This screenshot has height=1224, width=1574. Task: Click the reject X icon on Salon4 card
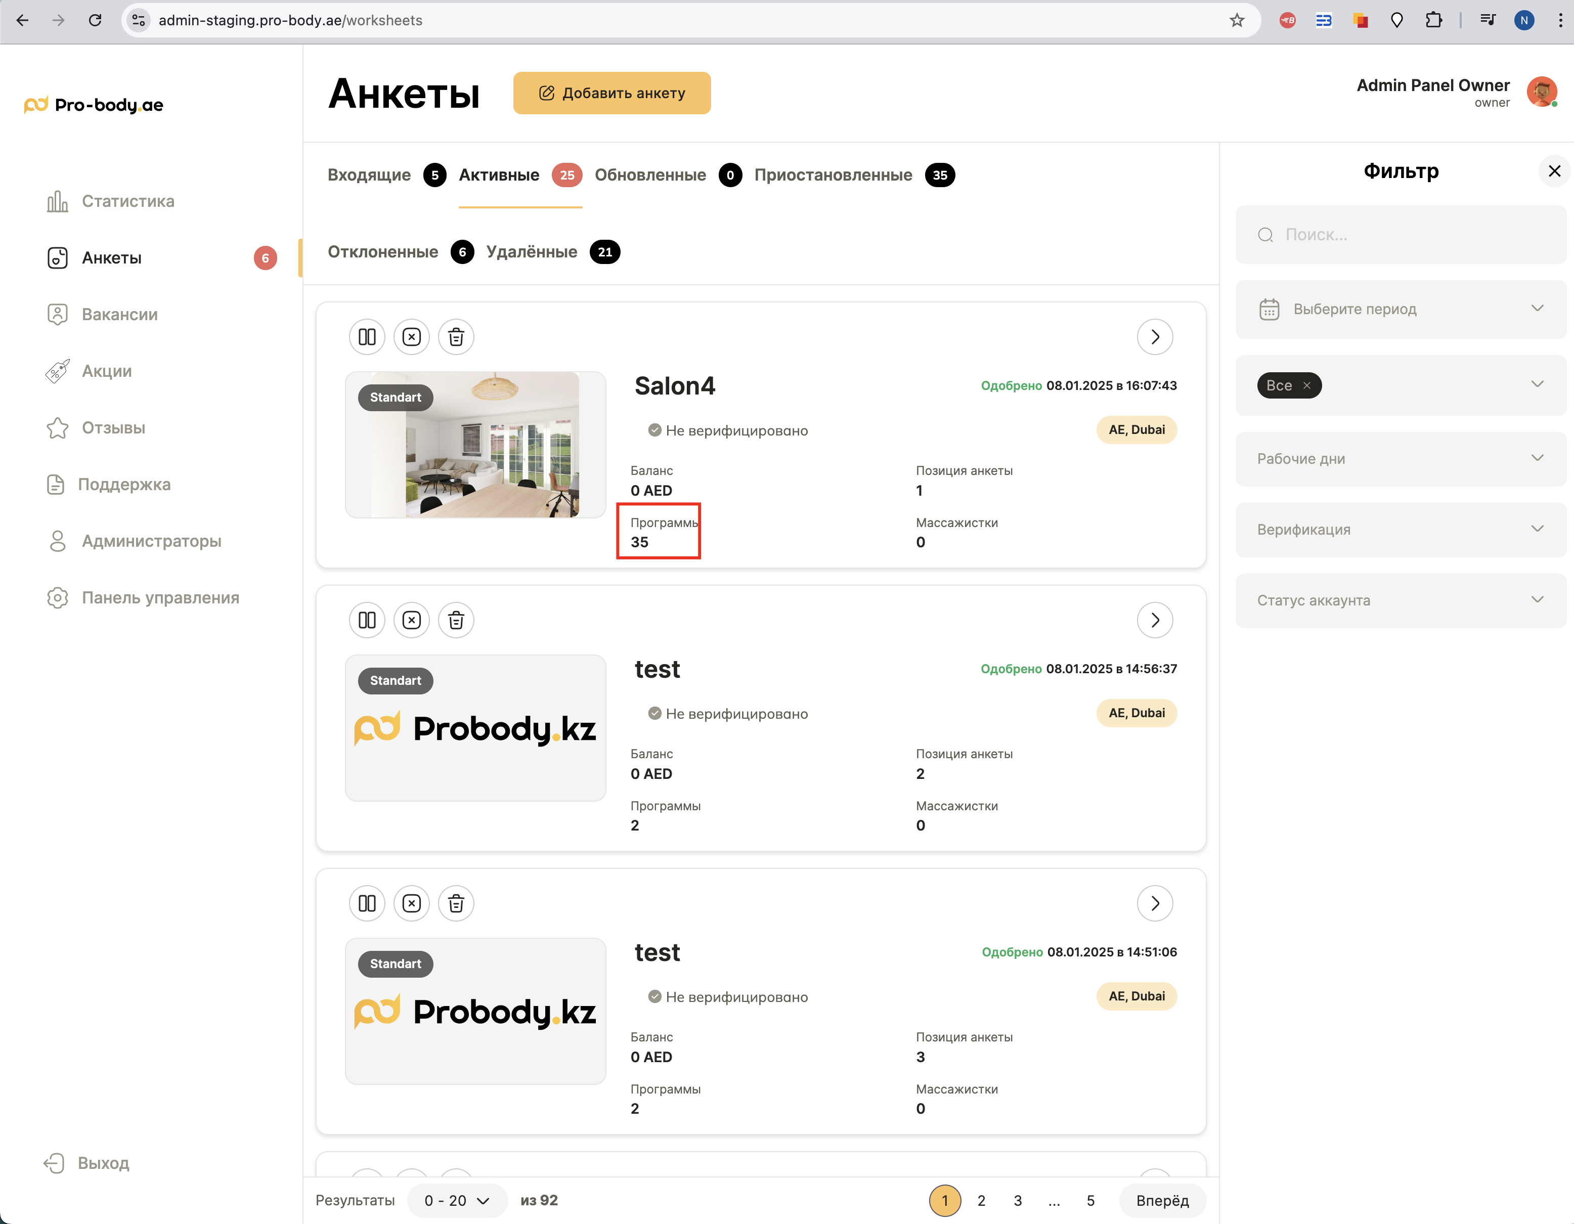coord(412,337)
